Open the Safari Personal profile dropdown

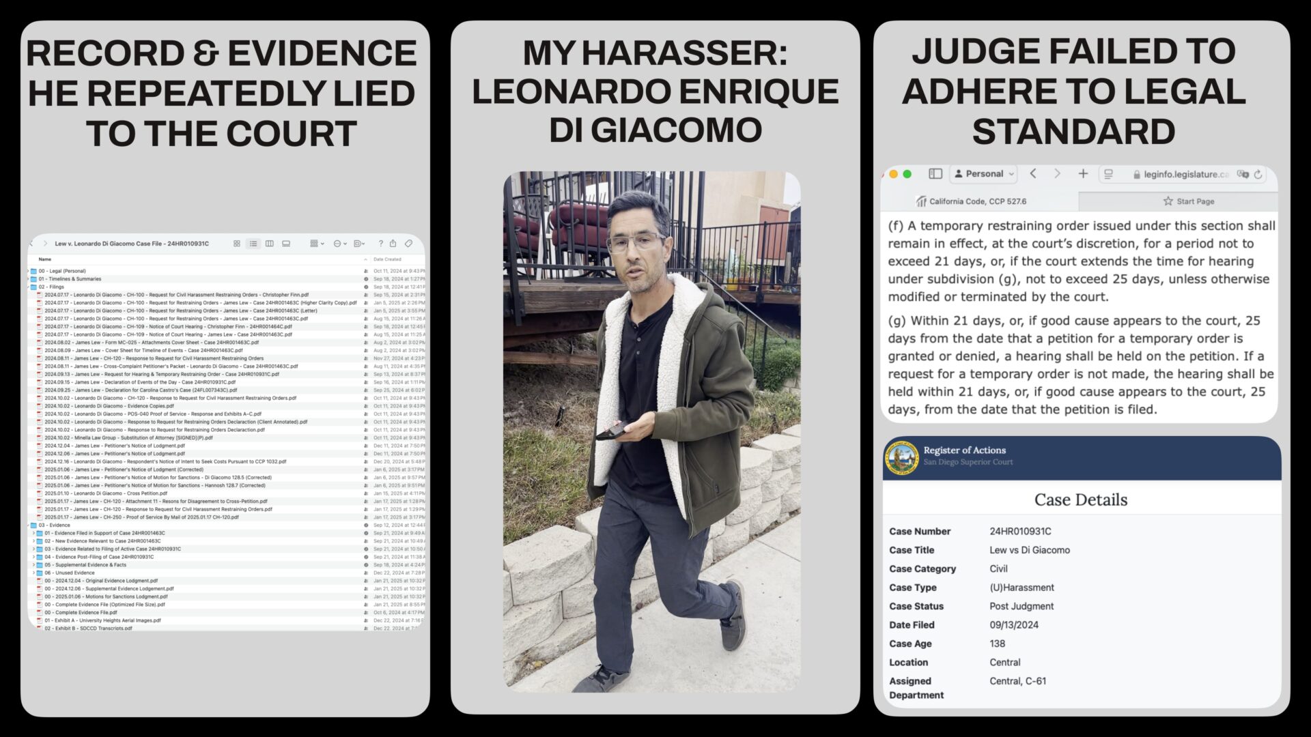point(984,174)
